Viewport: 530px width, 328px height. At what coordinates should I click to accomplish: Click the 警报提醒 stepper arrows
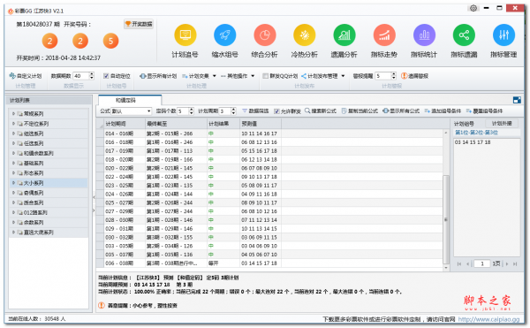tap(393, 76)
